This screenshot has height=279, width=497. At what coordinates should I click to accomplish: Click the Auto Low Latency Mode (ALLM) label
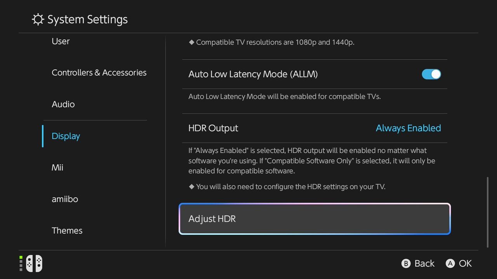coord(253,74)
